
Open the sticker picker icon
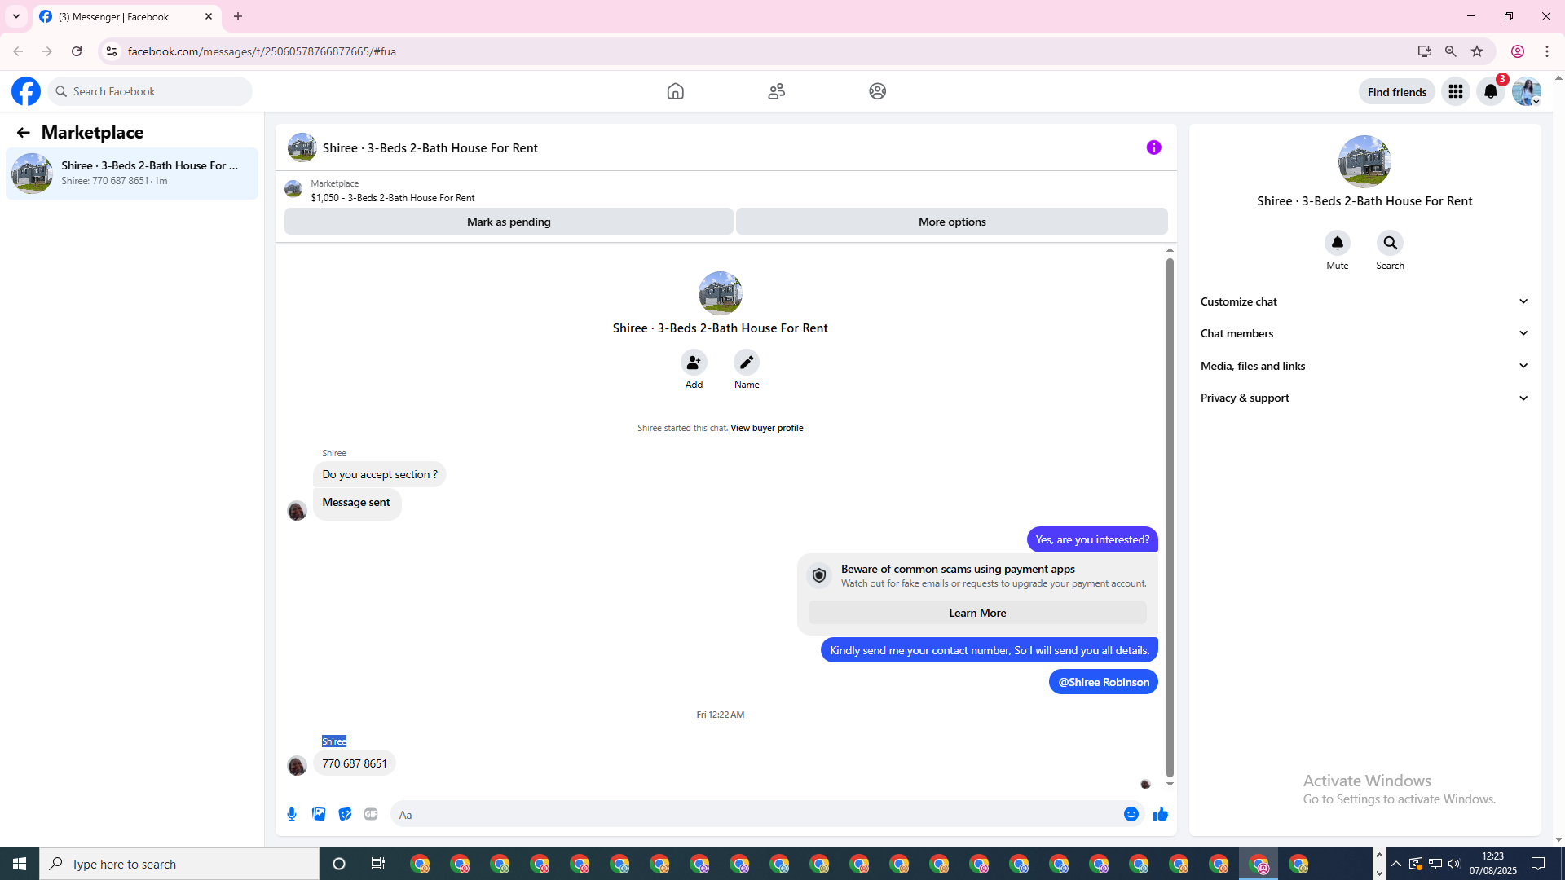point(345,814)
